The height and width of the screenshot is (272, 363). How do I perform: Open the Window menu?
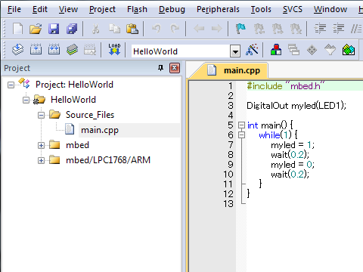pyautogui.click(x=330, y=9)
